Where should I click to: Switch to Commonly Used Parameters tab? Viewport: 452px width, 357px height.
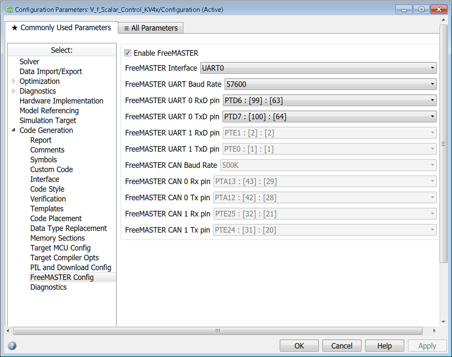(62, 28)
